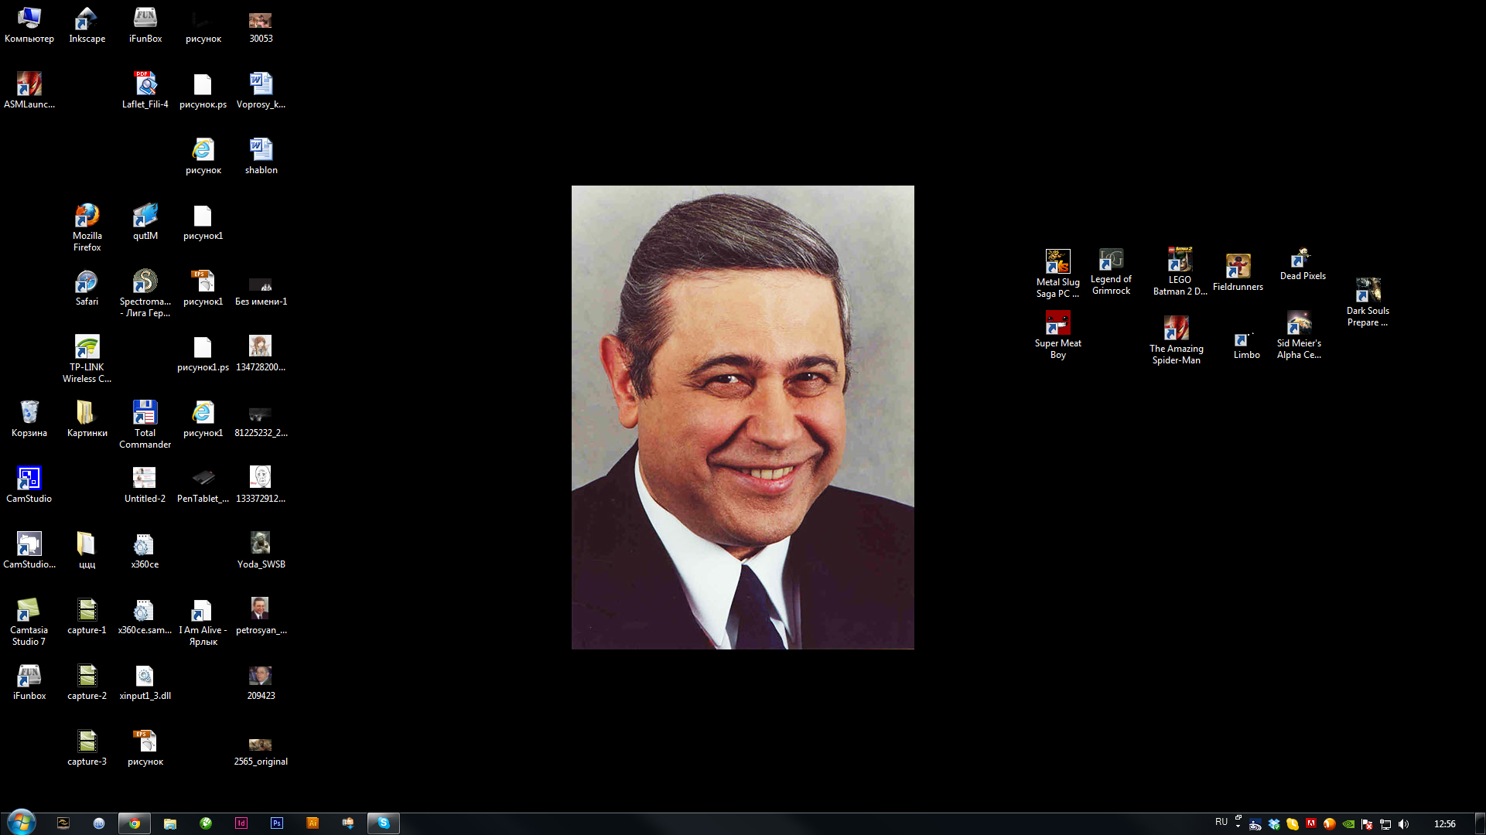The image size is (1486, 835).
Task: Open the Windows Start menu
Action: tap(21, 823)
